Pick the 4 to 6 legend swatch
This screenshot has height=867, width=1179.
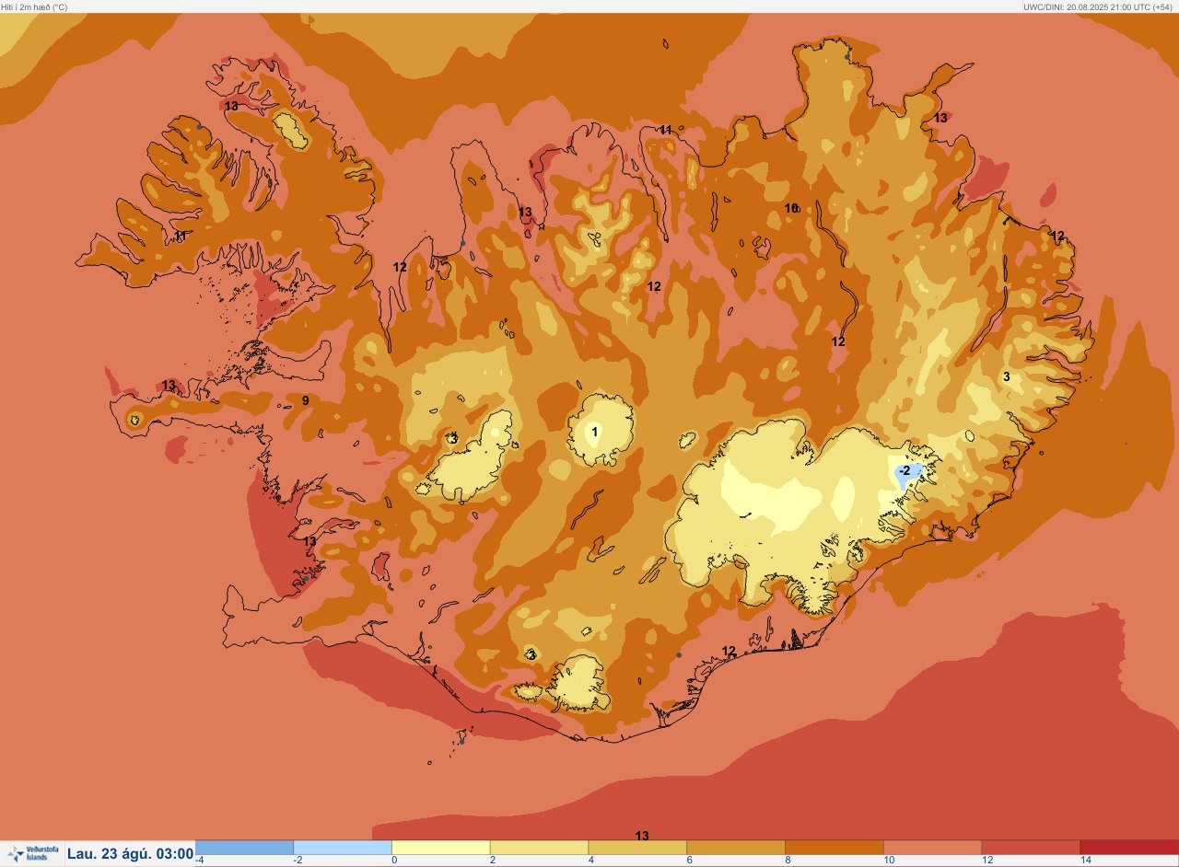coord(637,848)
